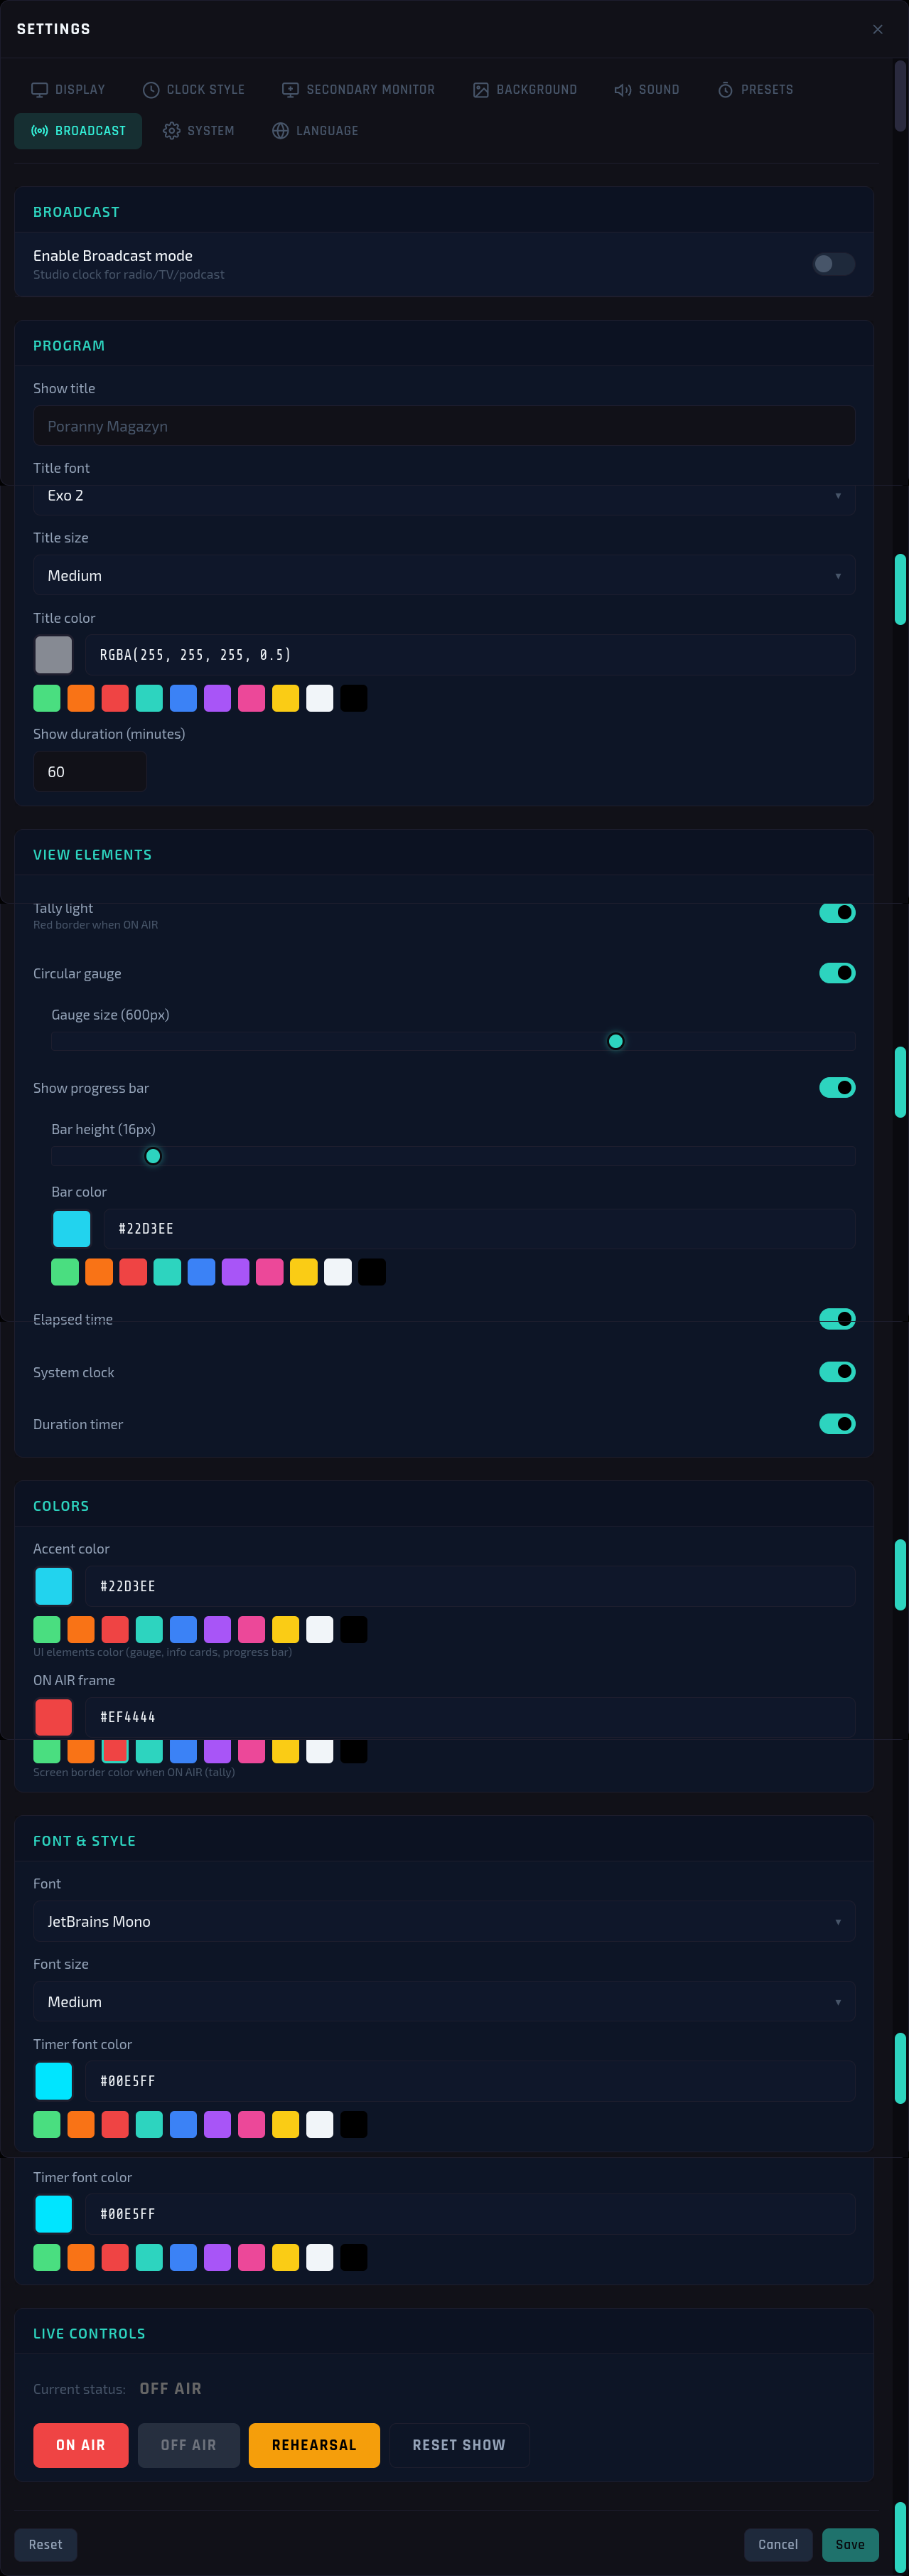
Task: Click the Language tab's globe icon
Action: point(281,131)
